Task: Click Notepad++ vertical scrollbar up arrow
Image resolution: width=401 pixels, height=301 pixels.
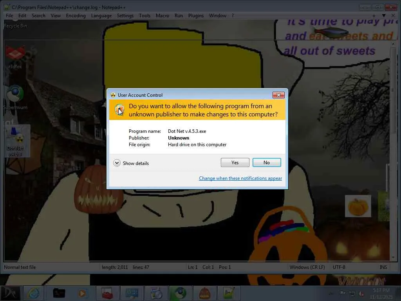Action: [x=393, y=44]
